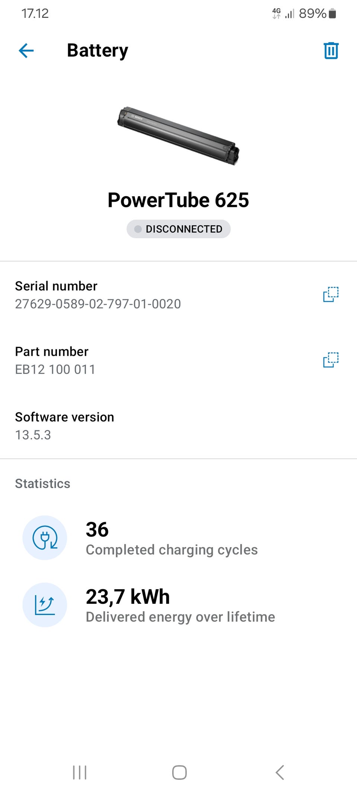Tap the PowerTube 625 title
357x794 pixels.
(x=178, y=200)
